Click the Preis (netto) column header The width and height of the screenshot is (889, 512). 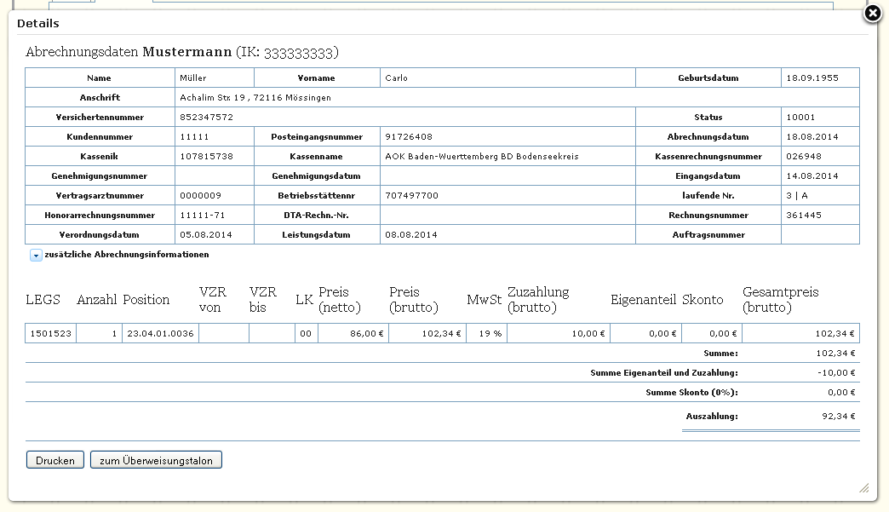pyautogui.click(x=340, y=299)
